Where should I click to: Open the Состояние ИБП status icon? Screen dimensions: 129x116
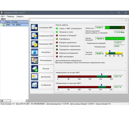(35, 28)
